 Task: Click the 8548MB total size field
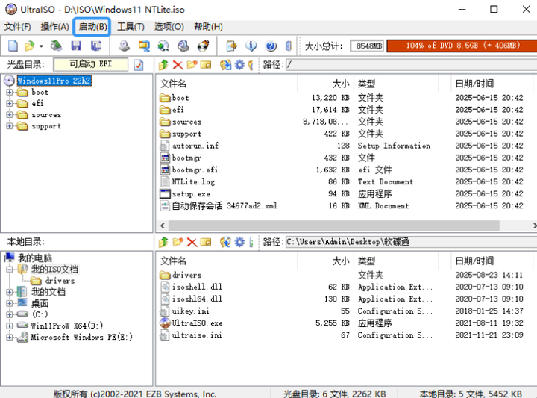click(368, 46)
